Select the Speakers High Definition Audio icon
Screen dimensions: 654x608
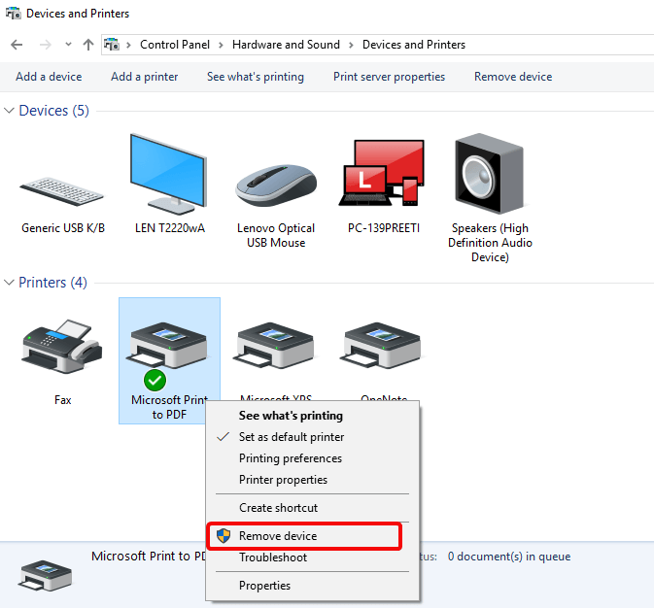point(489,174)
